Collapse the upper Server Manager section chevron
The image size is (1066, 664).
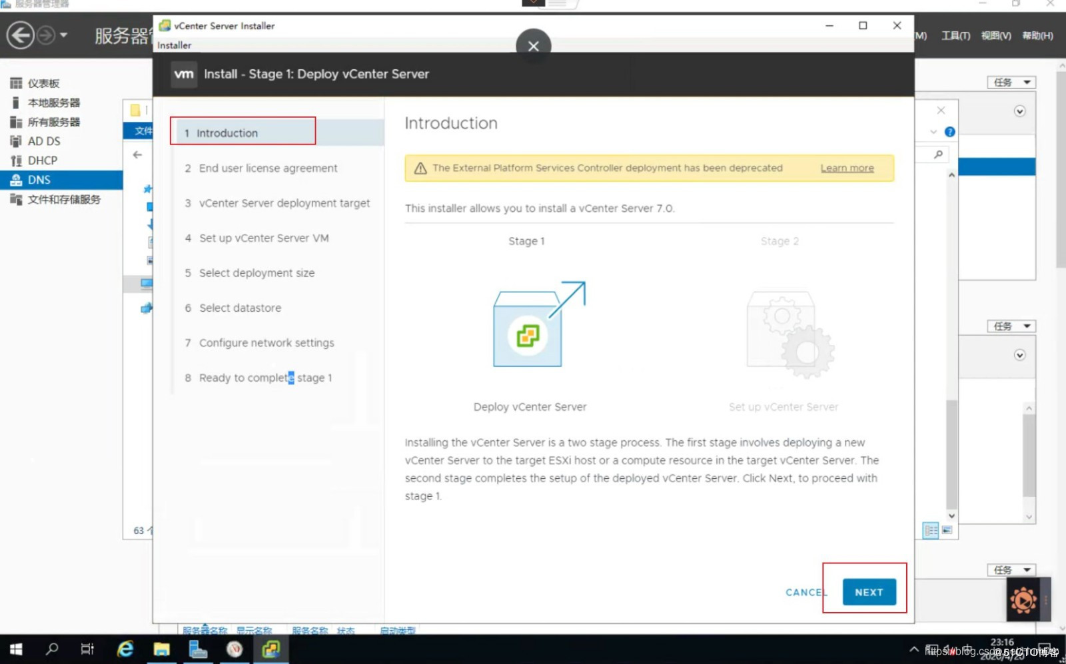pos(1019,111)
